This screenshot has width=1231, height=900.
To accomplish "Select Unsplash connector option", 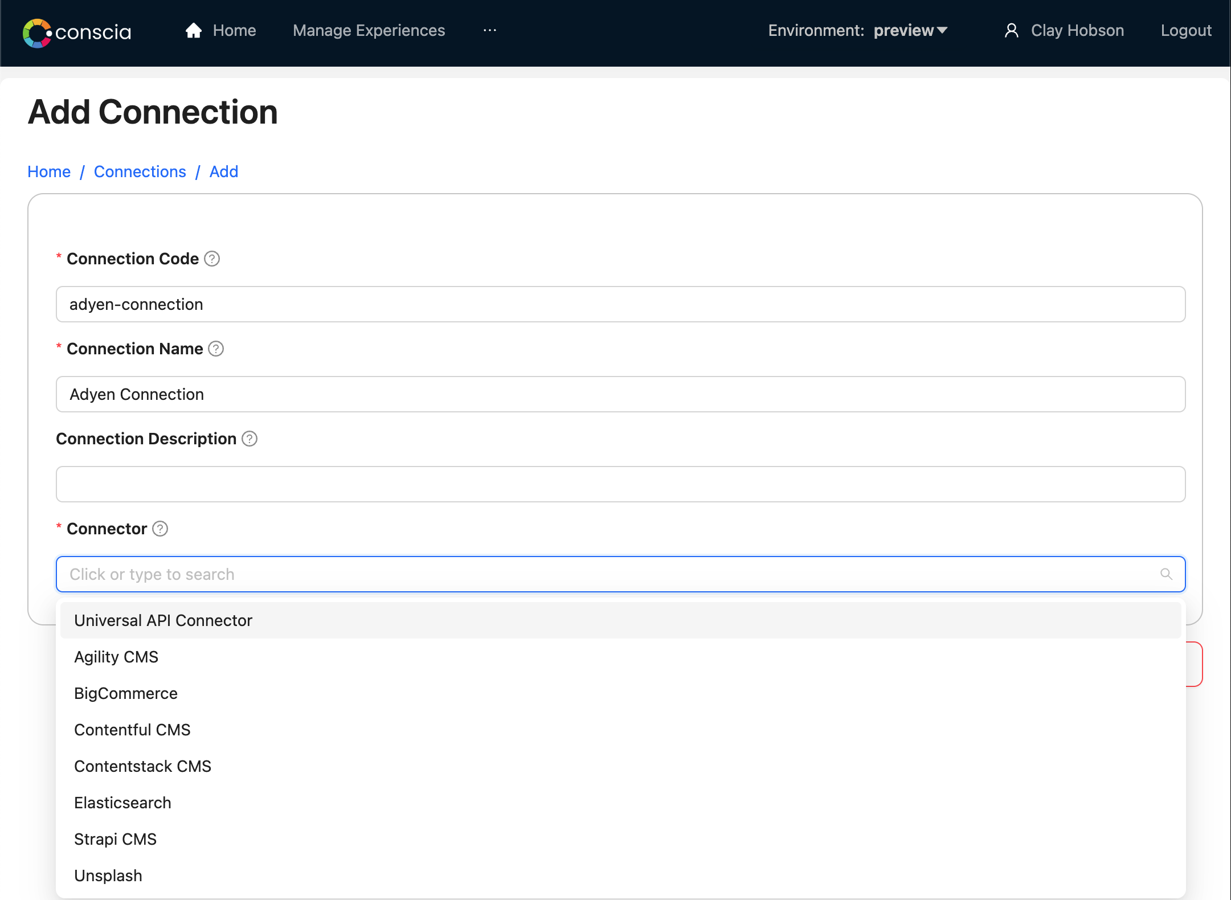I will 621,876.
